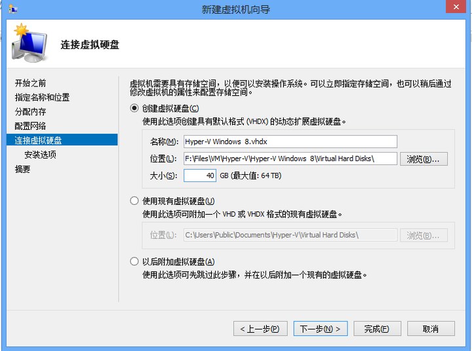Click the 大小(S) label
Viewport: 472px width, 351px height.
pos(163,175)
